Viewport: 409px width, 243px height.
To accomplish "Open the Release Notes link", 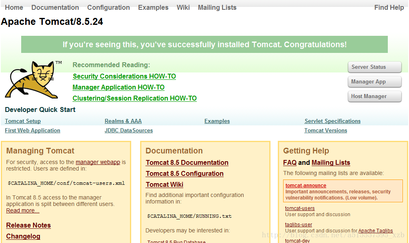I will pos(29,225).
